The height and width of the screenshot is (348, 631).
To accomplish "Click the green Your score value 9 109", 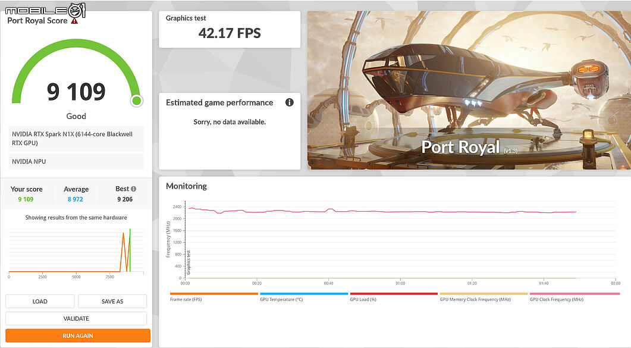I will [x=26, y=199].
